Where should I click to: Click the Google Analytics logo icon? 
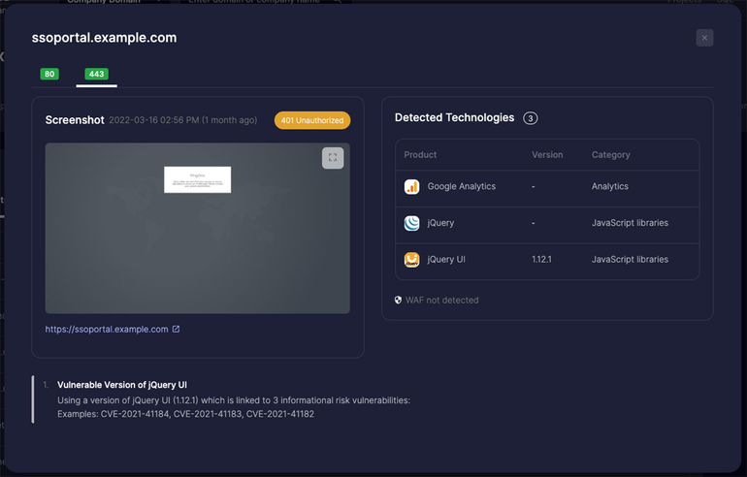(x=411, y=186)
